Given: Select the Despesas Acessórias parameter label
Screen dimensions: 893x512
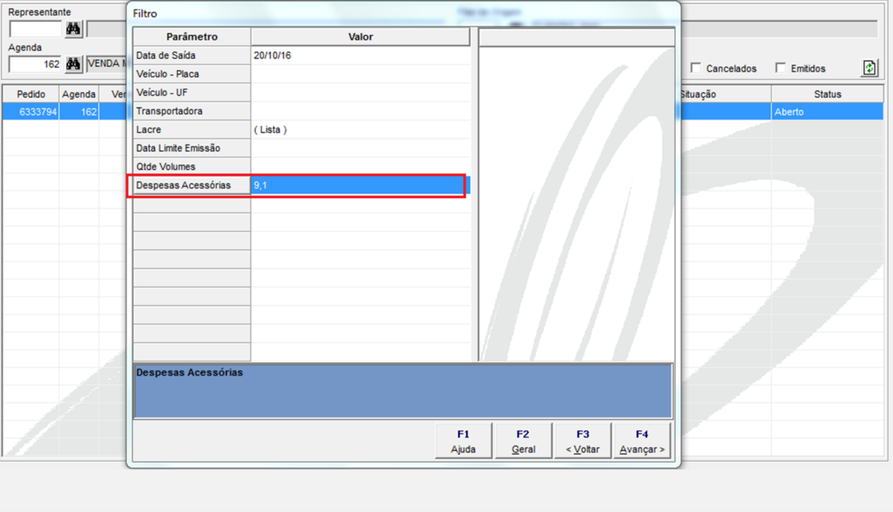Looking at the screenshot, I should 192,185.
